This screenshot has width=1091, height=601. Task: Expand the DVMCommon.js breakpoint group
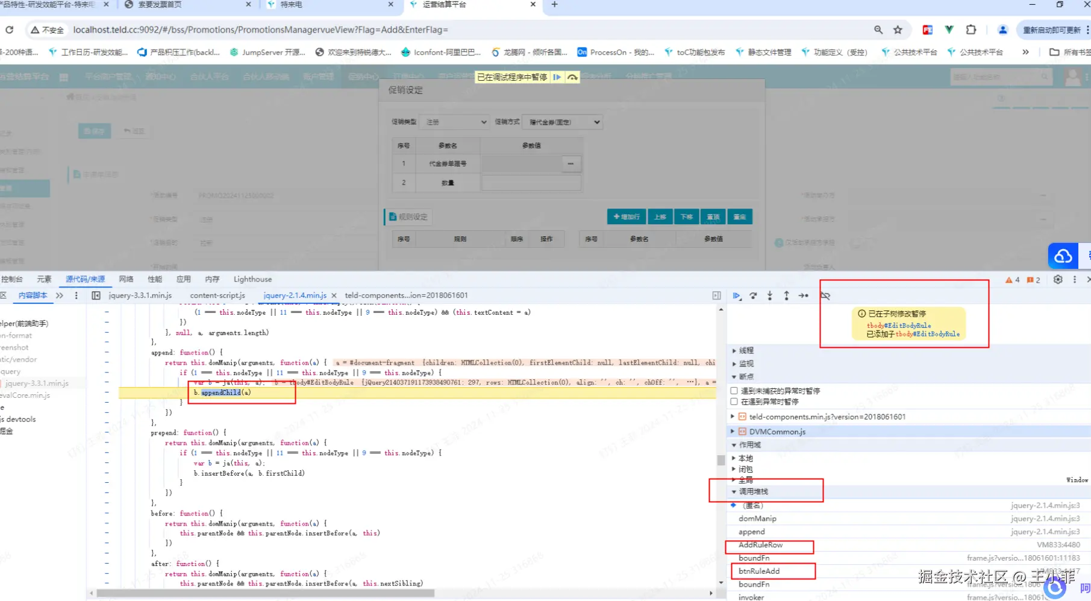click(777, 432)
